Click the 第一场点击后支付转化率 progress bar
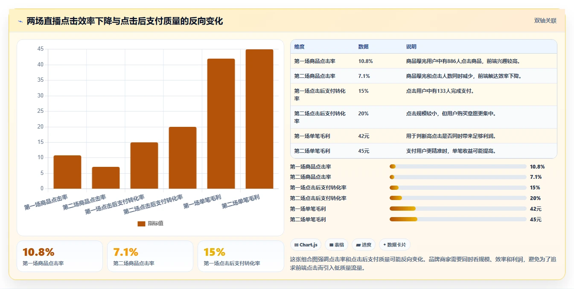This screenshot has width=574, height=289. (458, 188)
